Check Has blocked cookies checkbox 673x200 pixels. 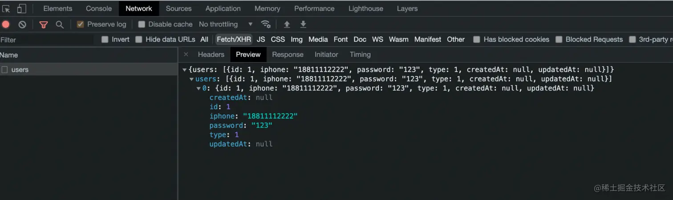pos(477,39)
